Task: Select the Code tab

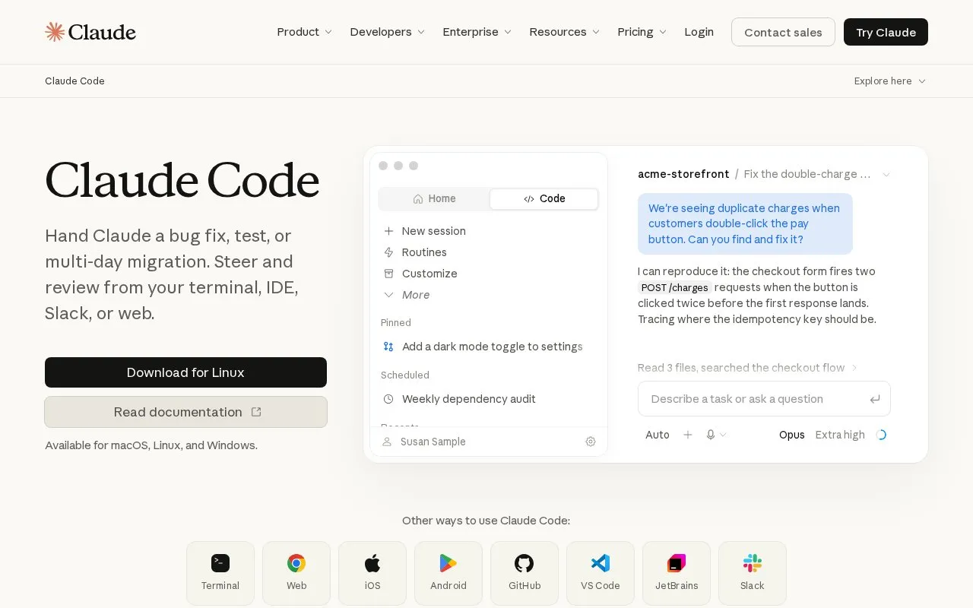Action: point(544,199)
